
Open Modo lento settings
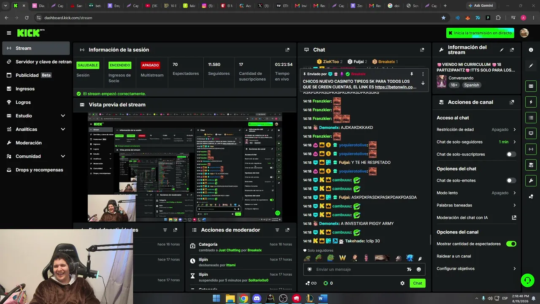pos(476,193)
